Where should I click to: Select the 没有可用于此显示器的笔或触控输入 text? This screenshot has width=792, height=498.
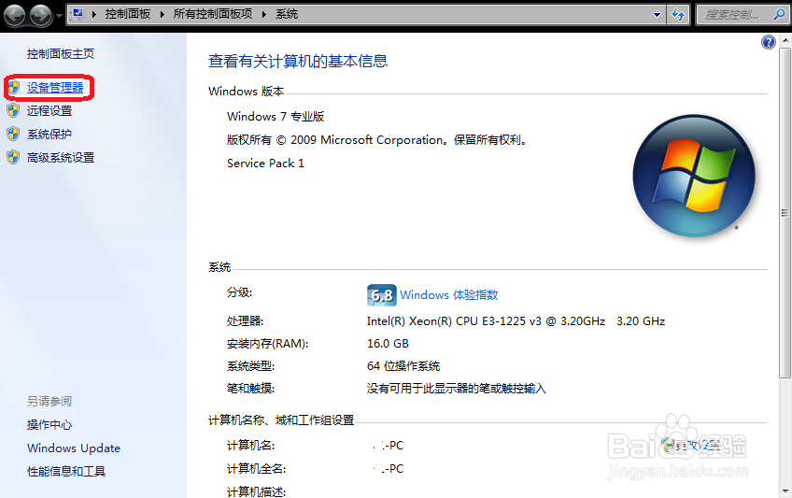(x=457, y=388)
